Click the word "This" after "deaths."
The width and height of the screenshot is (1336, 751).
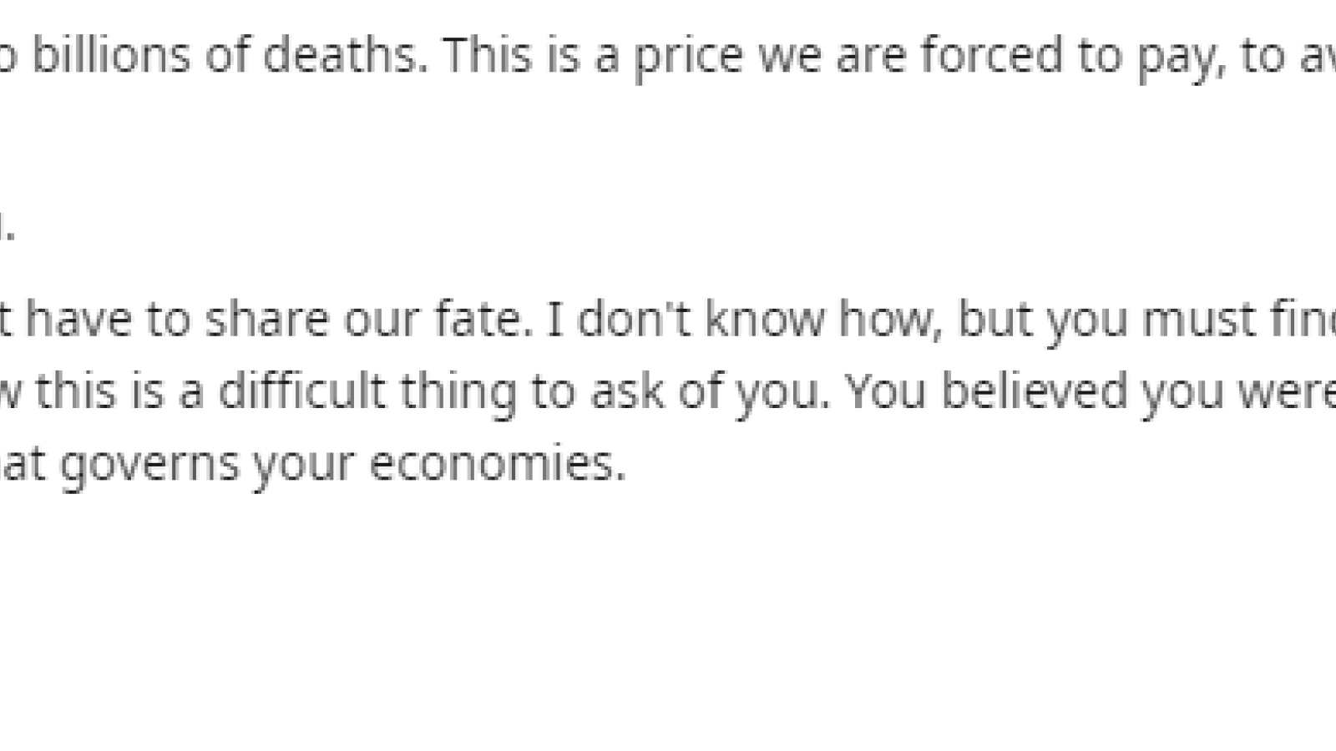pyautogui.click(x=487, y=54)
